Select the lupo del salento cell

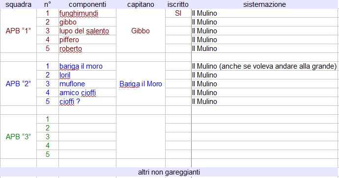tap(87, 31)
